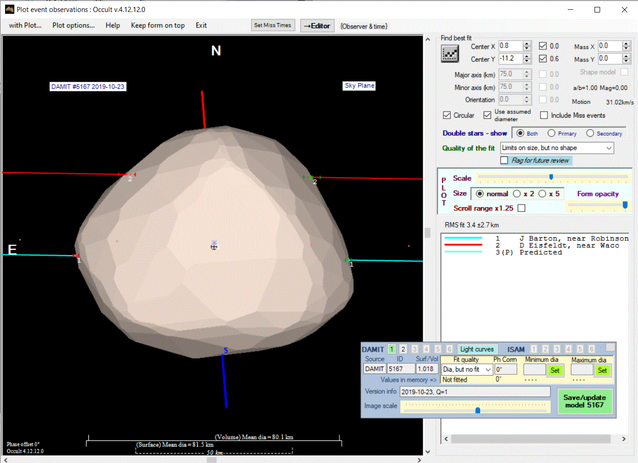Viewport: 638px width, 463px height.
Task: Uncheck the Circular checkbox
Action: click(x=447, y=115)
